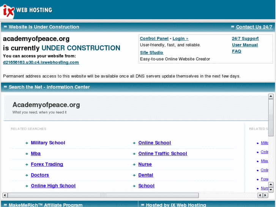Click the IX Web Hosting logo
Image resolution: width=276 pixels, height=207 pixels.
[x=27, y=10]
